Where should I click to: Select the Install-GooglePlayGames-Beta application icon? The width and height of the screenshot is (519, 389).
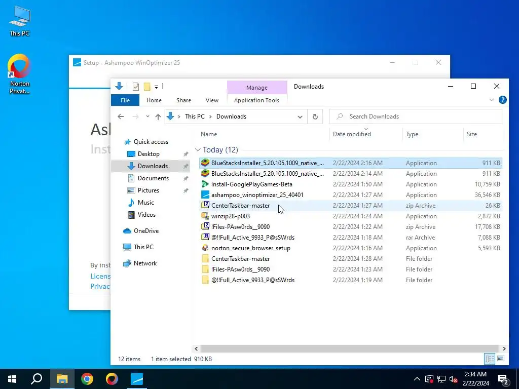pos(205,184)
